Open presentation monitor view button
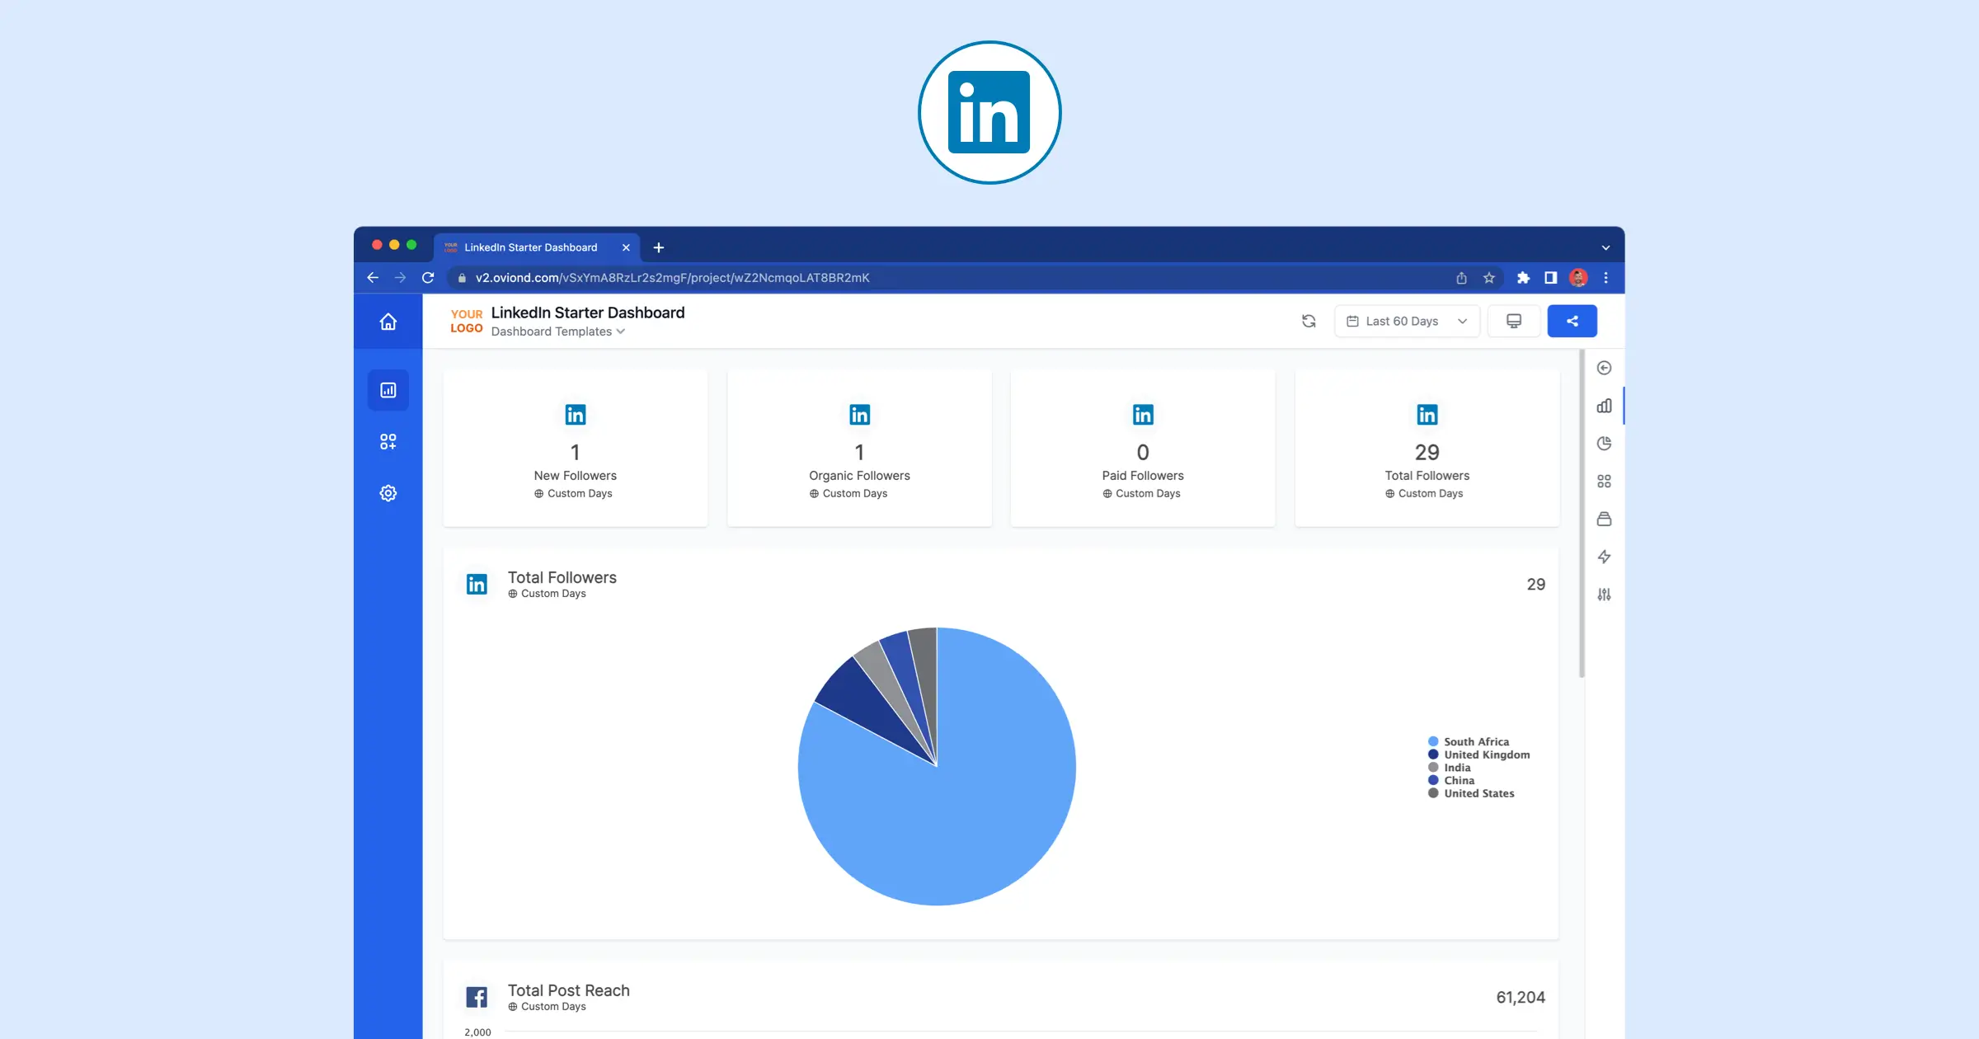This screenshot has height=1039, width=1979. tap(1514, 321)
